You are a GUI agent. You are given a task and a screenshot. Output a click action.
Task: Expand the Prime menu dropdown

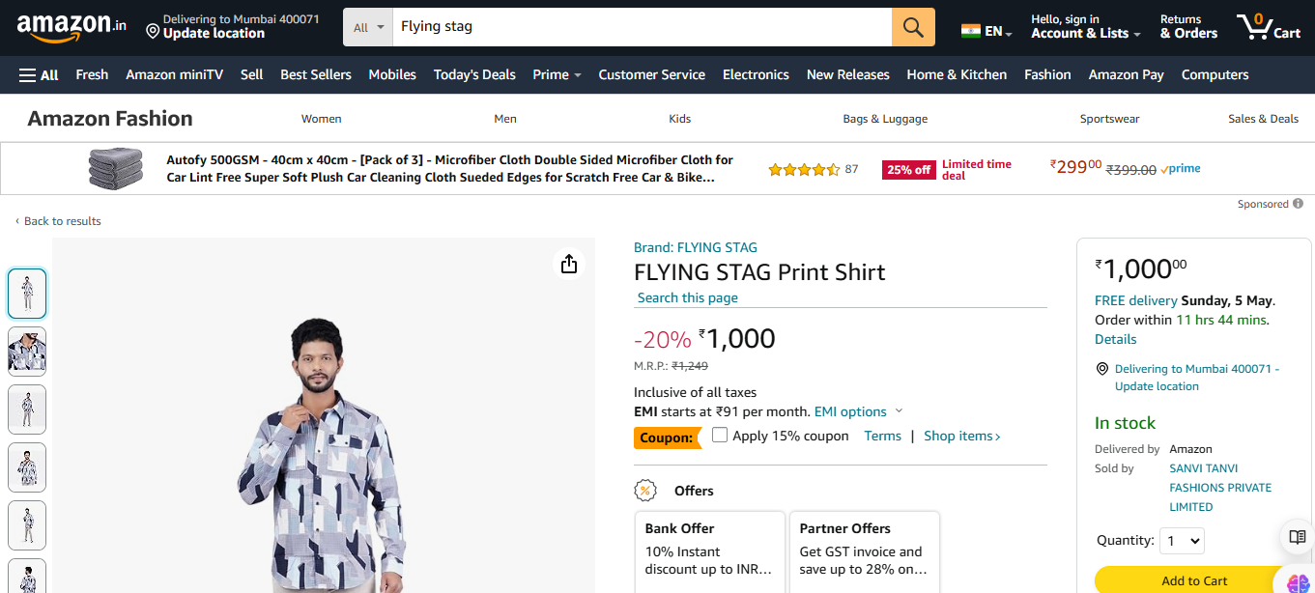click(577, 75)
